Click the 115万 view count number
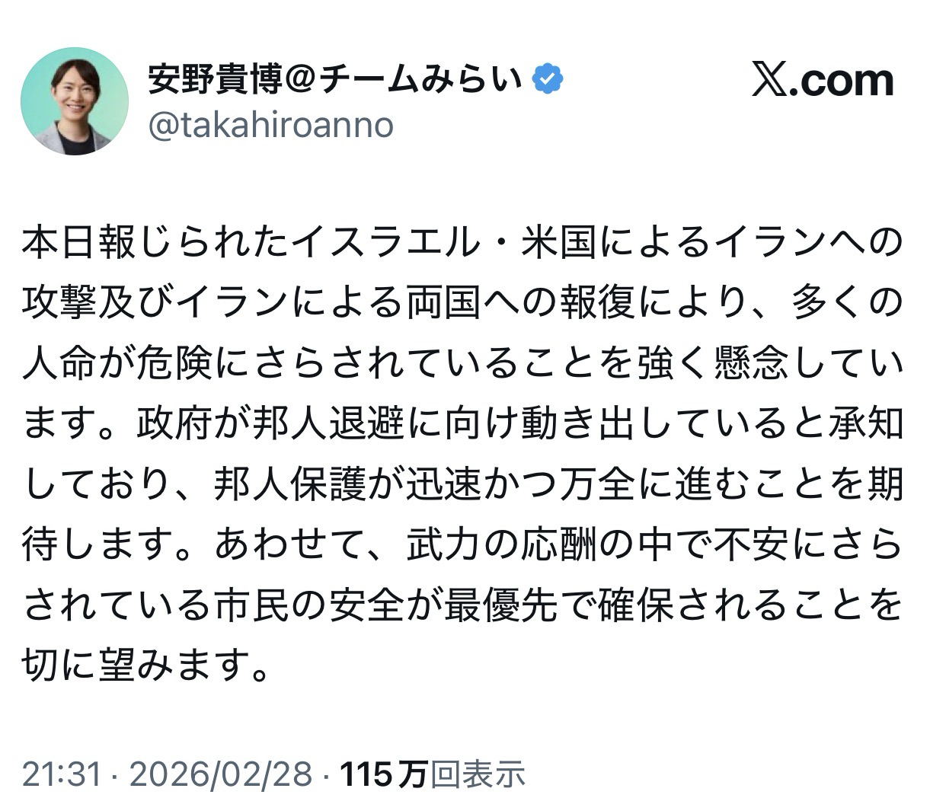The image size is (946, 798). pos(383,774)
